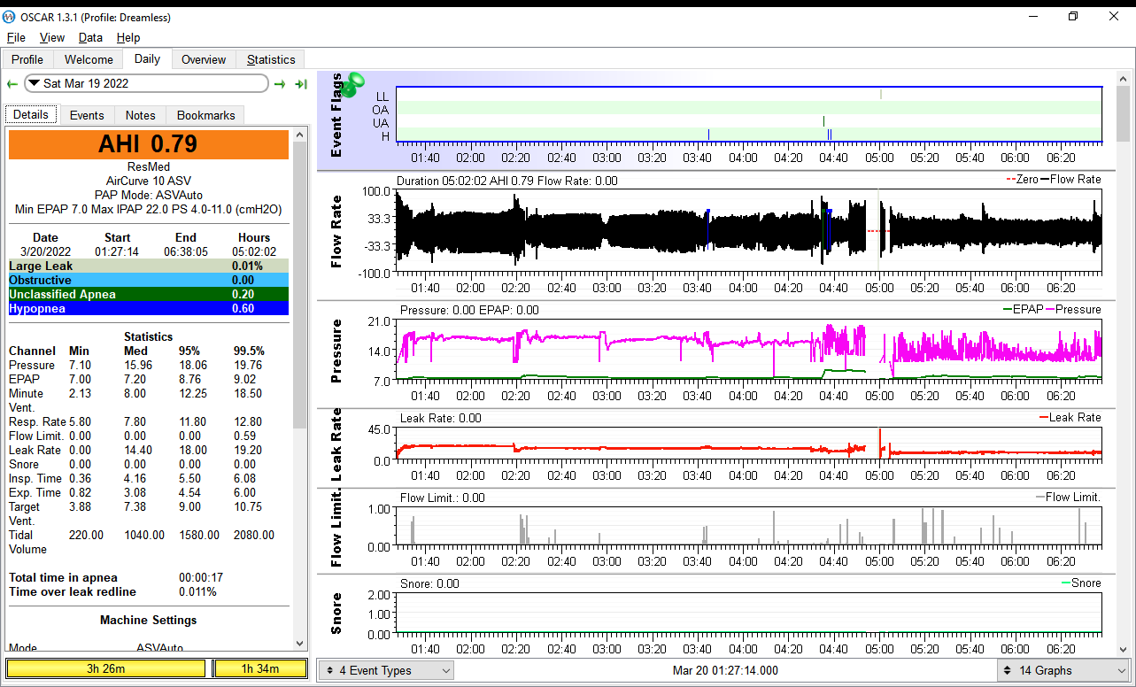Switch to the Overview tab
This screenshot has height=687, width=1136.
(x=204, y=59)
